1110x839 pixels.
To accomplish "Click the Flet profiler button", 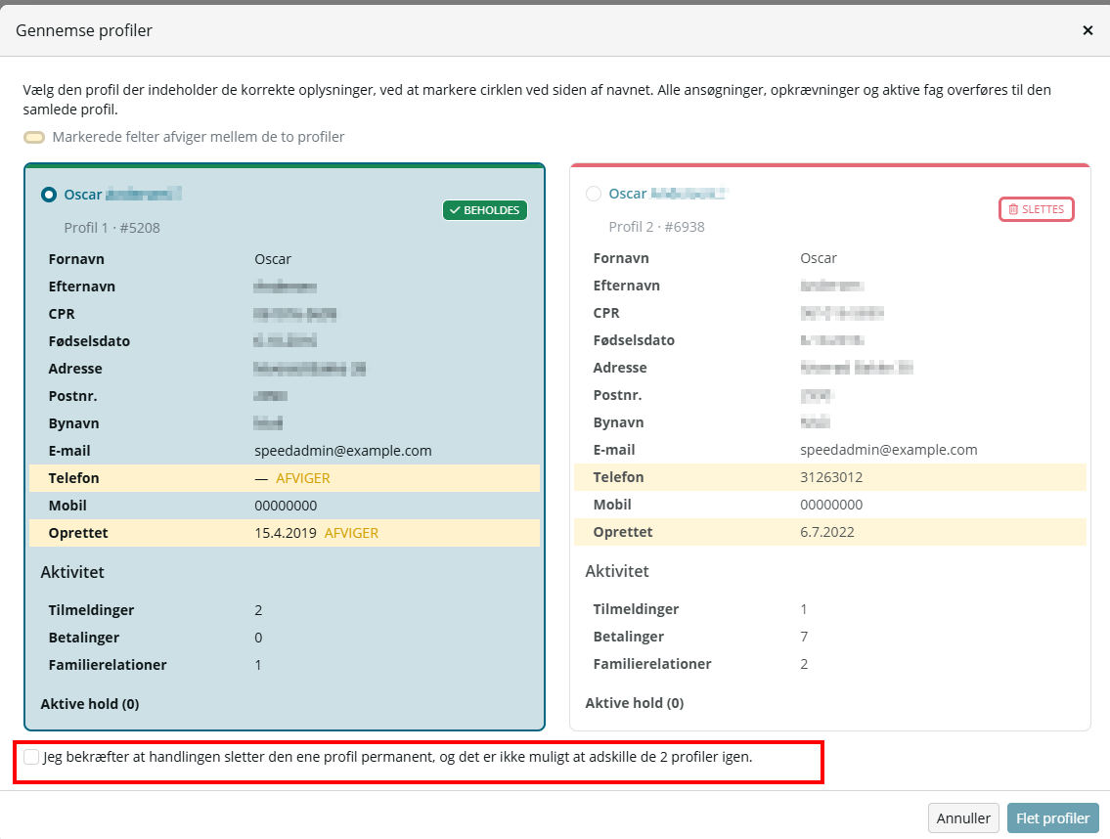I will pos(1052,818).
